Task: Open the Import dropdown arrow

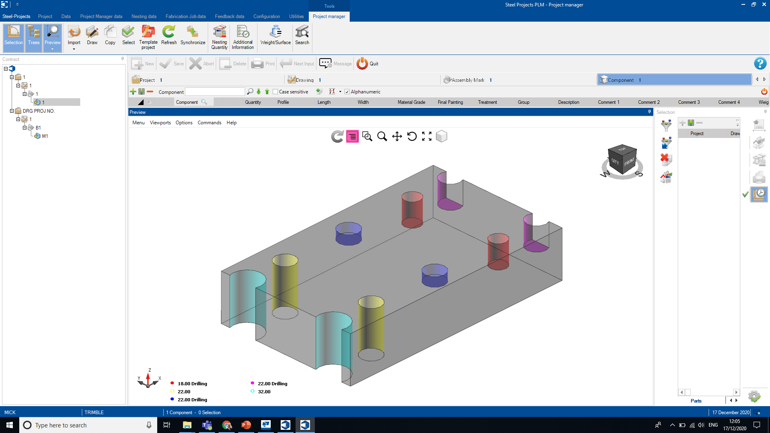Action: coord(74,49)
